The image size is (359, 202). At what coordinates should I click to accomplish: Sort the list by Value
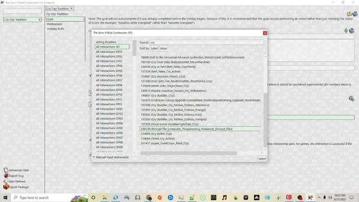(163, 49)
